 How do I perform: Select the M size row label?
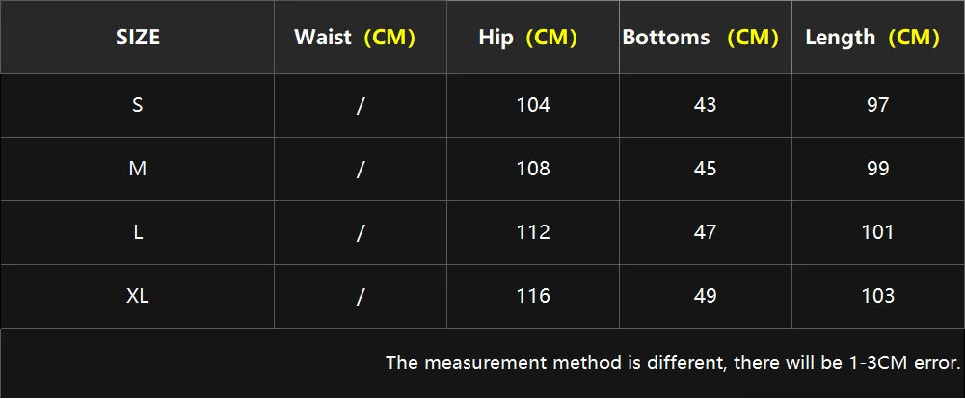click(x=138, y=169)
